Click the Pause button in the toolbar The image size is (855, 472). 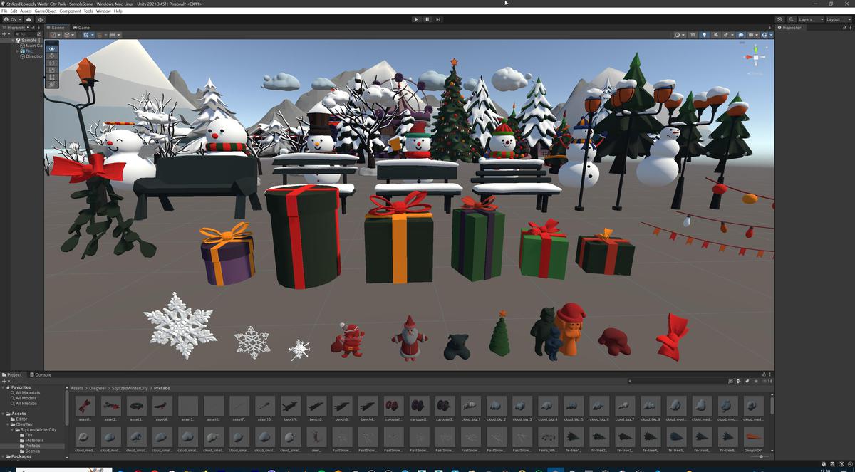tap(427, 19)
